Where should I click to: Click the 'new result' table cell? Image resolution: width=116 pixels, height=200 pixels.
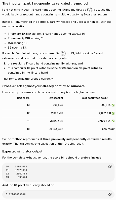(x=108, y=129)
